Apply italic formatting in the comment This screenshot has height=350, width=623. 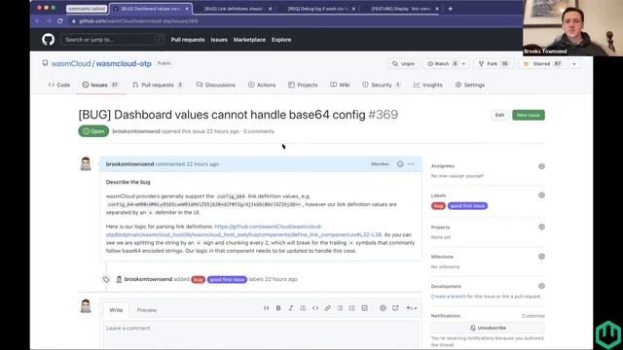(290, 308)
